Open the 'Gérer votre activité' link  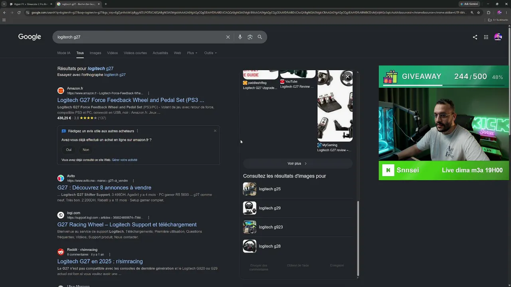coord(125,160)
